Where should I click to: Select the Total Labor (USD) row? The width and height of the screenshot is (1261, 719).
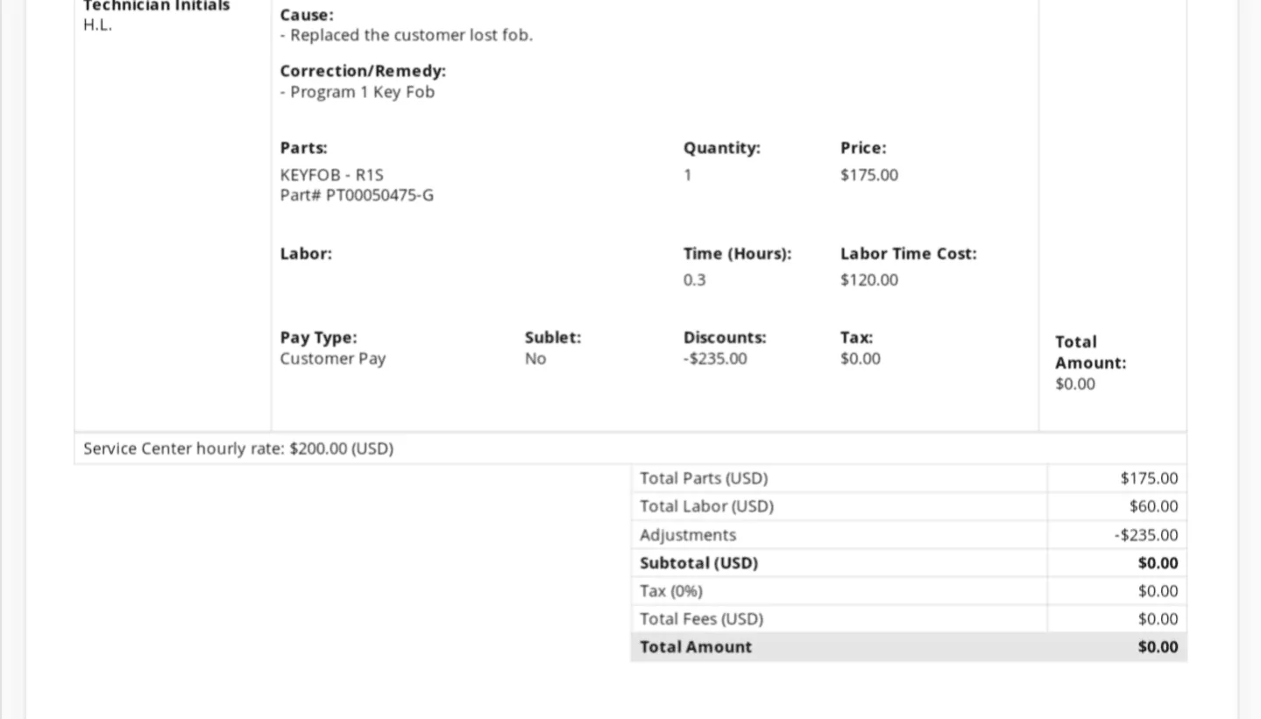click(x=909, y=506)
